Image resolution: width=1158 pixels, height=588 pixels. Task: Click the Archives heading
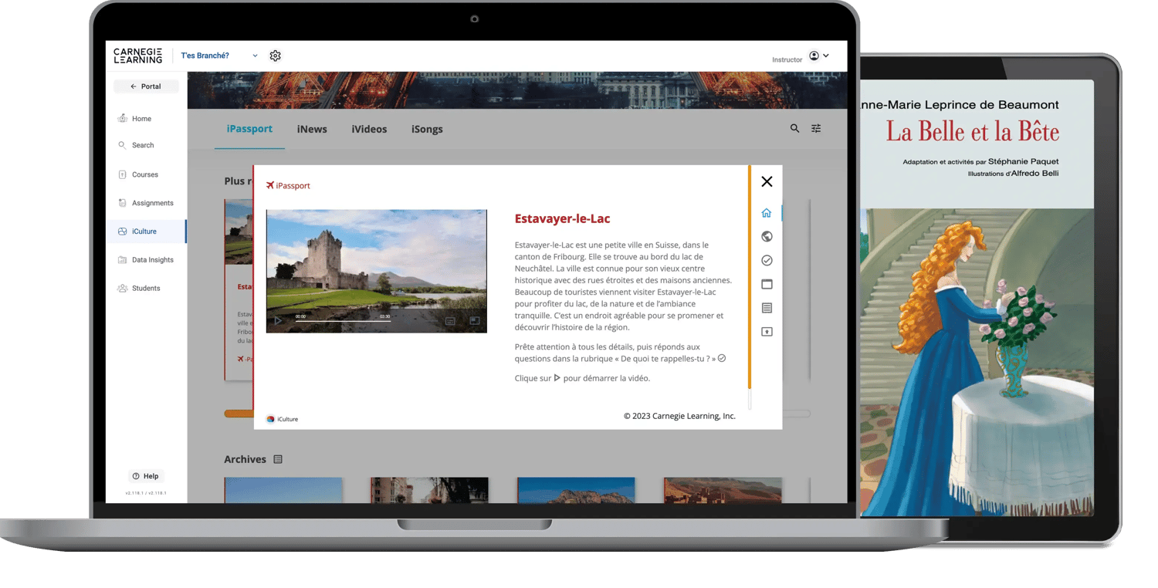point(245,459)
